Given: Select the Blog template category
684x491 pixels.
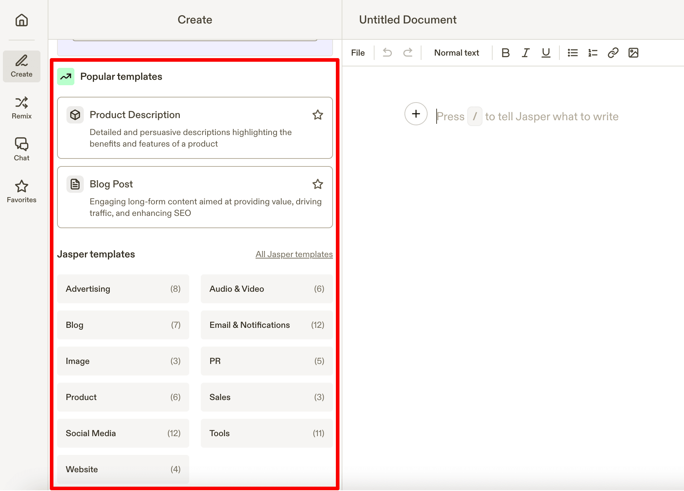Looking at the screenshot, I should 123,325.
